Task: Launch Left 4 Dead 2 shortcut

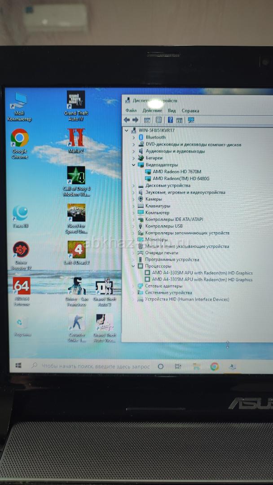Action: (x=76, y=249)
